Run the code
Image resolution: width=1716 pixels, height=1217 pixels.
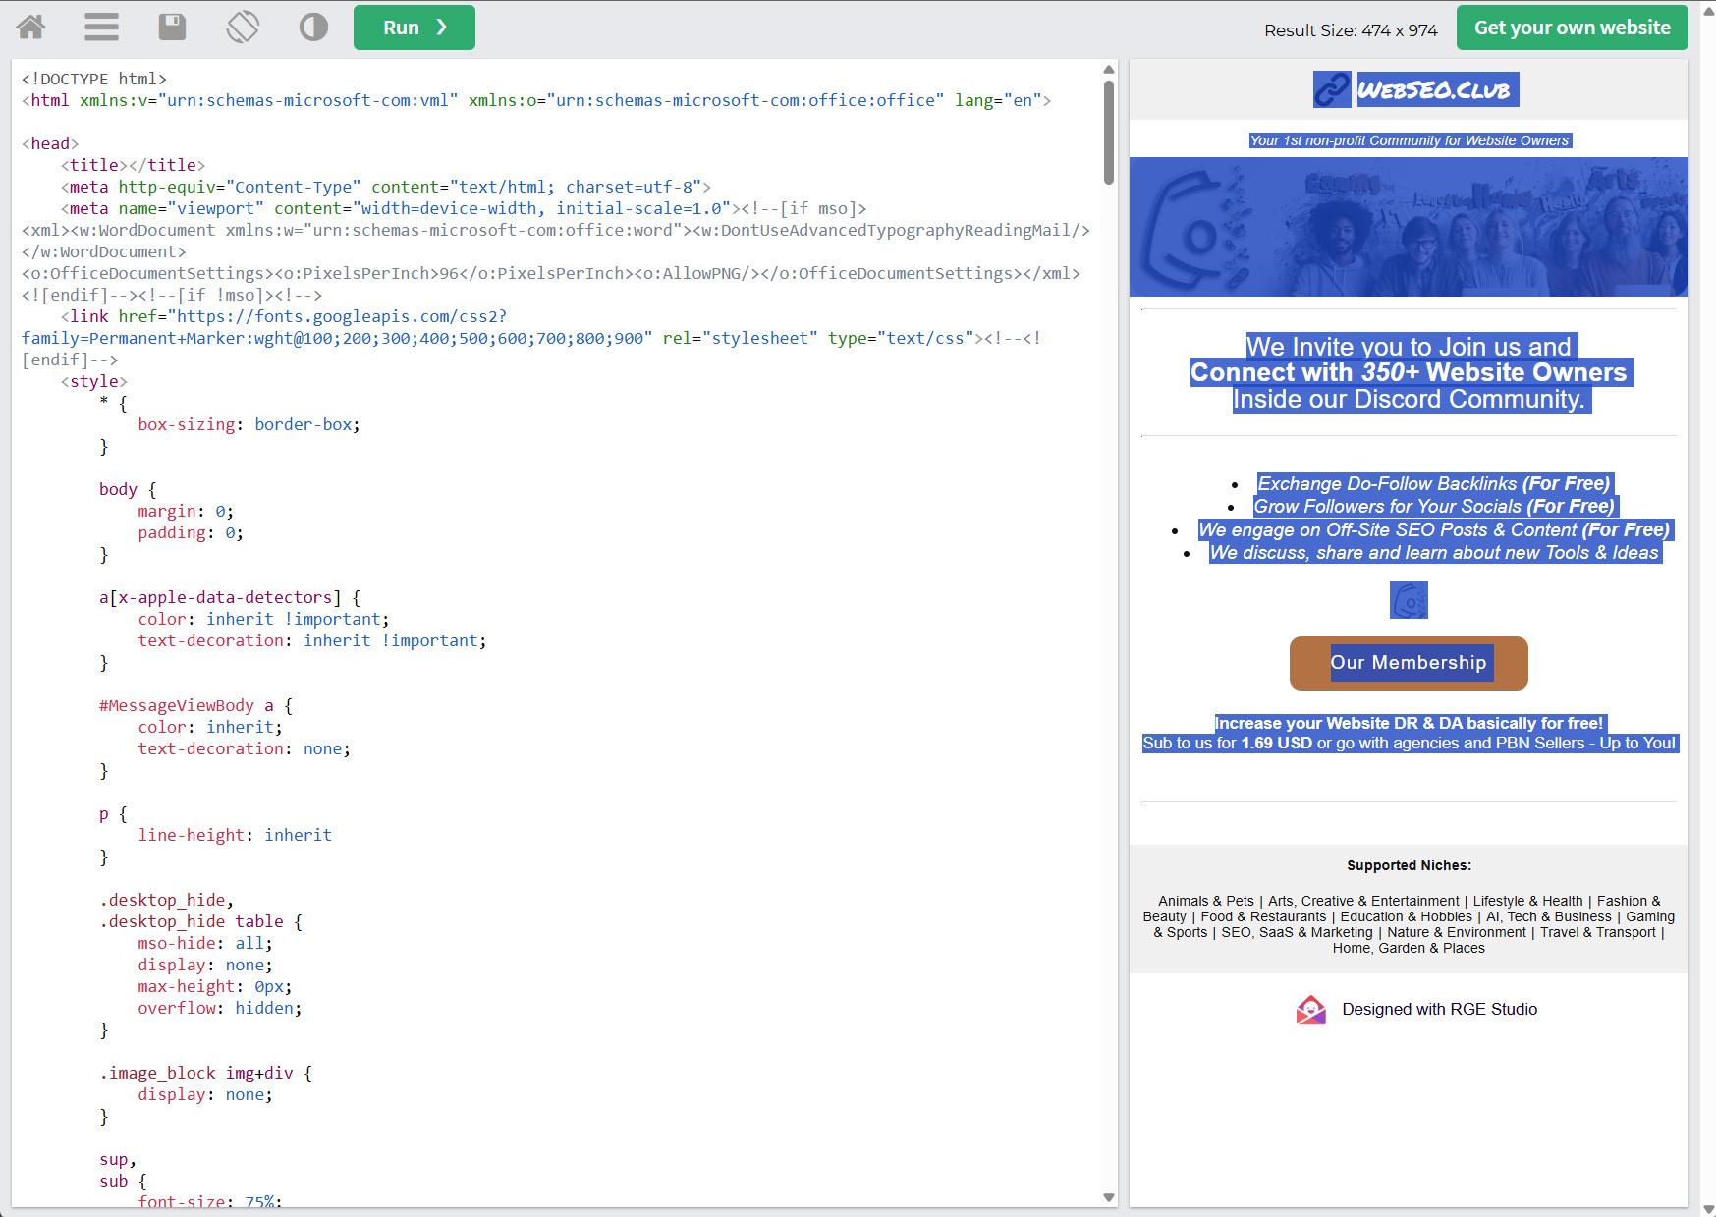pyautogui.click(x=414, y=28)
